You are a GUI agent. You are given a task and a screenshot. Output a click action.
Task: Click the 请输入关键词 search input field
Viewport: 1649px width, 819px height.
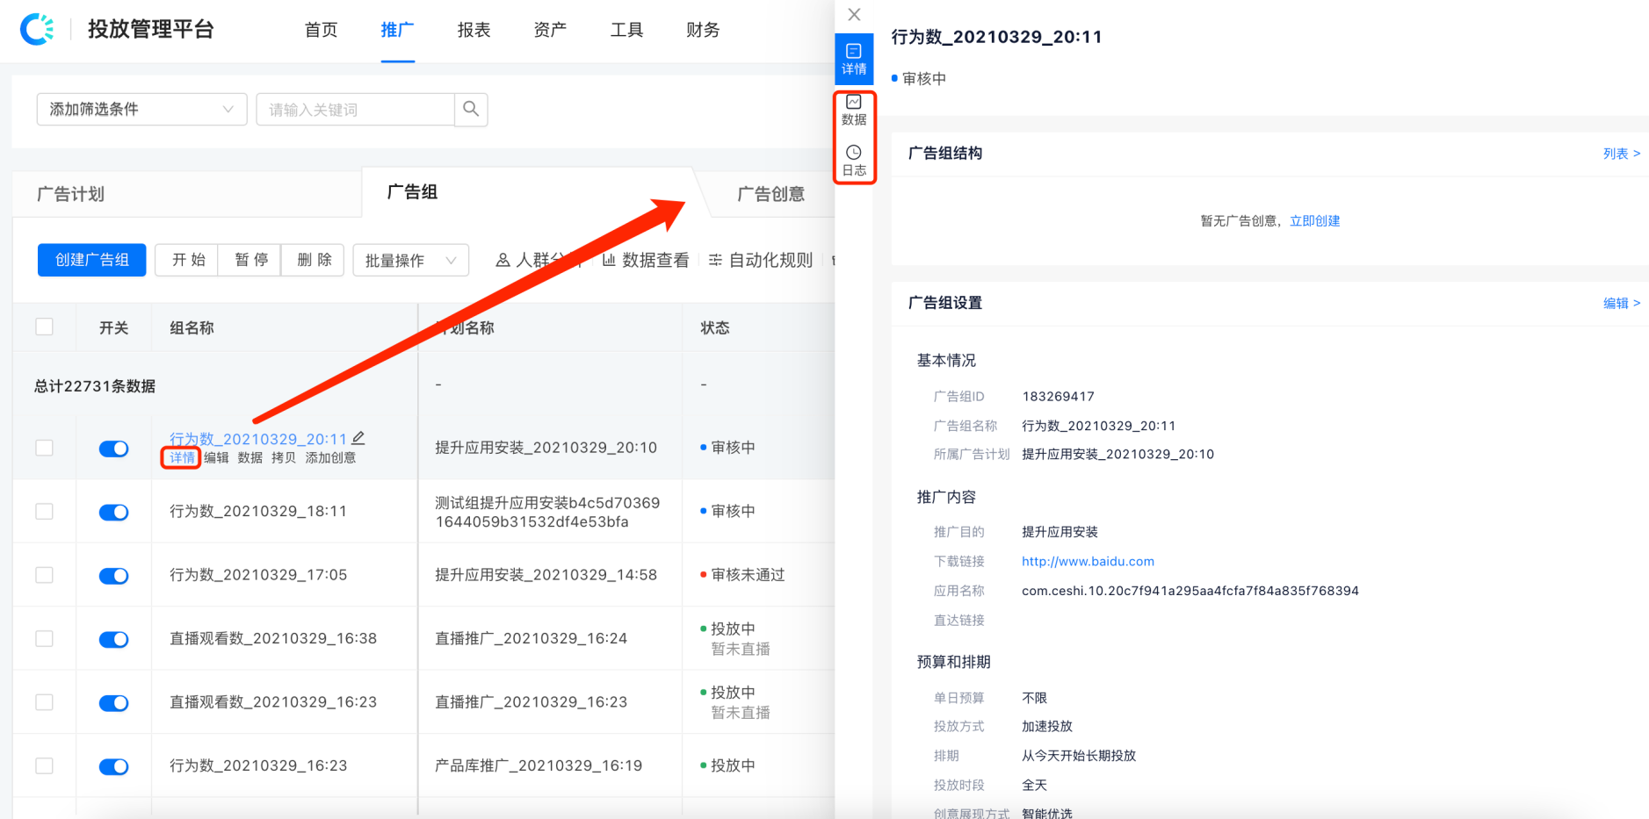[x=356, y=109]
